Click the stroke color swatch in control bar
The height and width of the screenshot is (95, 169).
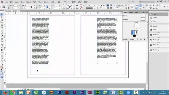(x=81, y=8)
